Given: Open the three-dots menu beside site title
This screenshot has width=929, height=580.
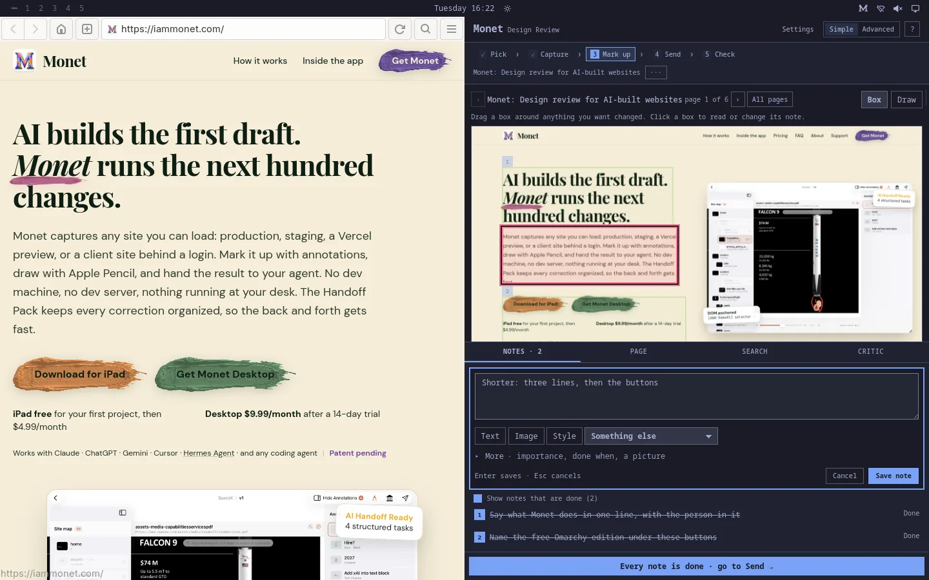Looking at the screenshot, I should (x=656, y=73).
